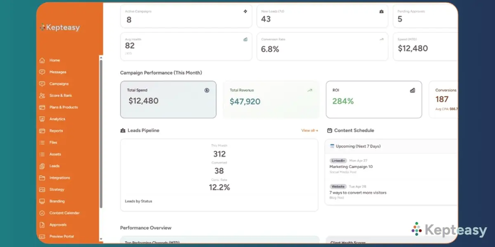Click the Messages chat bubble icon
The image size is (495, 247).
point(42,72)
